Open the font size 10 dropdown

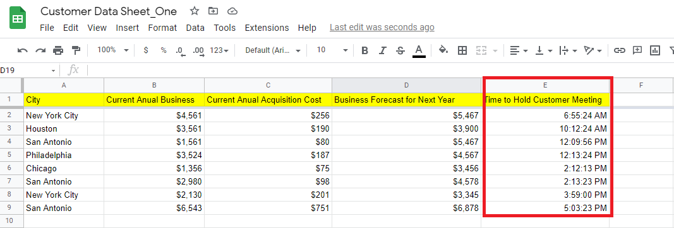tap(332, 50)
